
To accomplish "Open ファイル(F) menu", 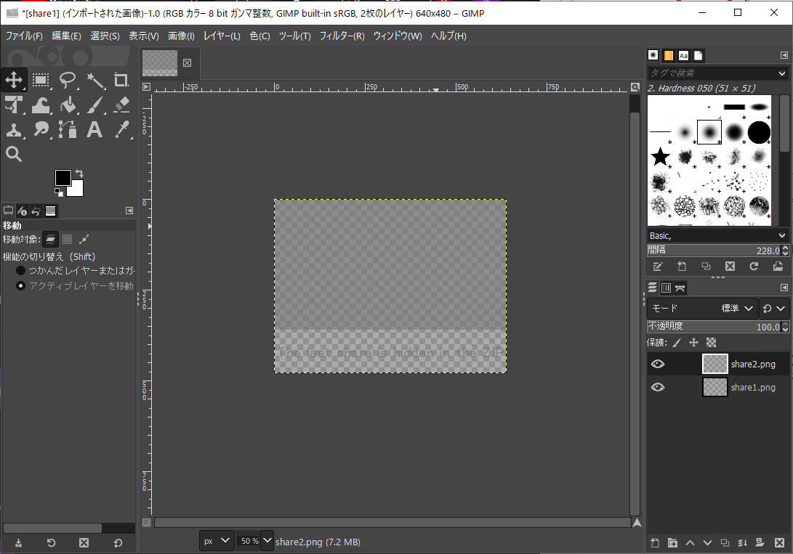I will tap(24, 36).
